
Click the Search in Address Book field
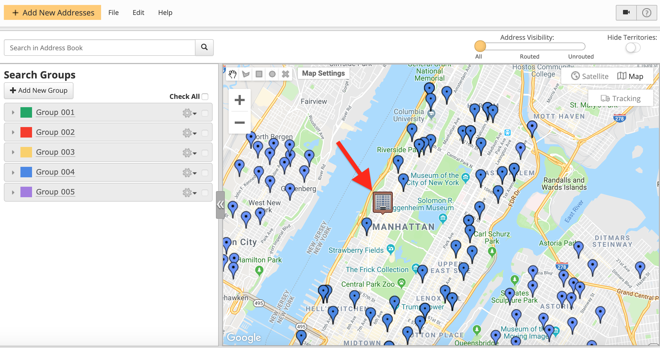pyautogui.click(x=99, y=48)
